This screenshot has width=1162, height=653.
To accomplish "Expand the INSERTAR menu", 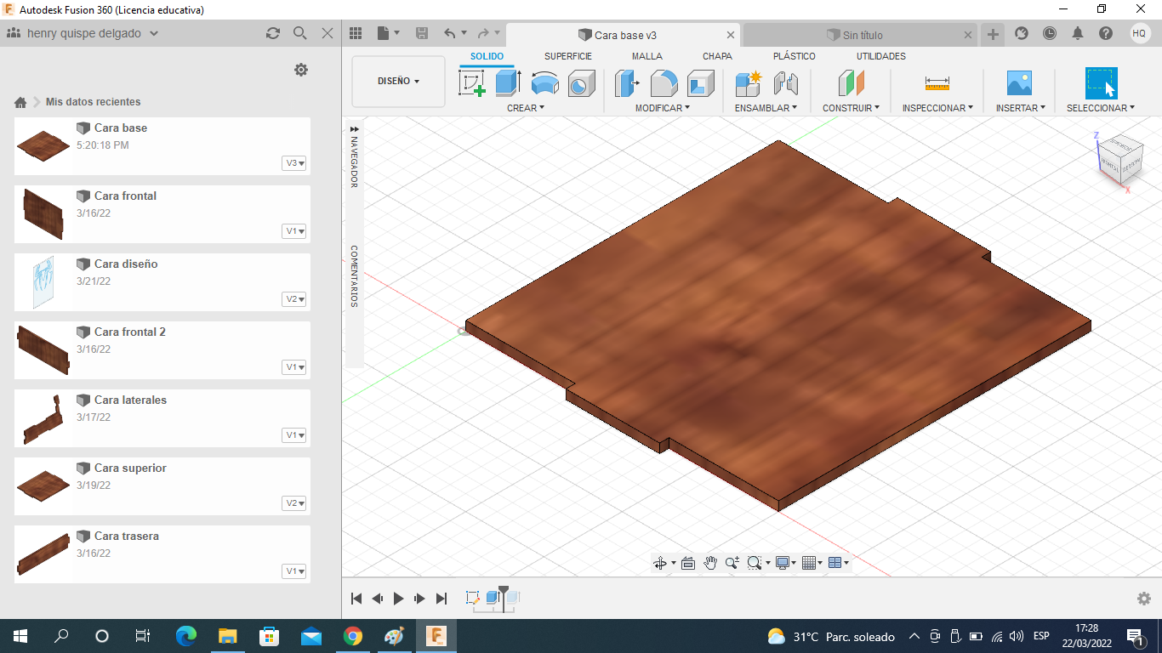I will [x=1021, y=108].
